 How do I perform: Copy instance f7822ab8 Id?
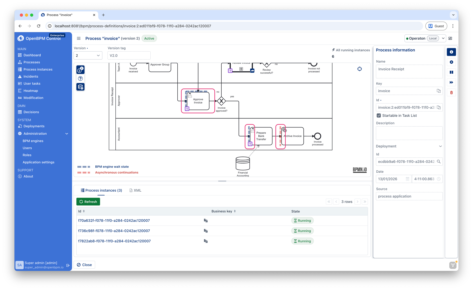pos(206,241)
